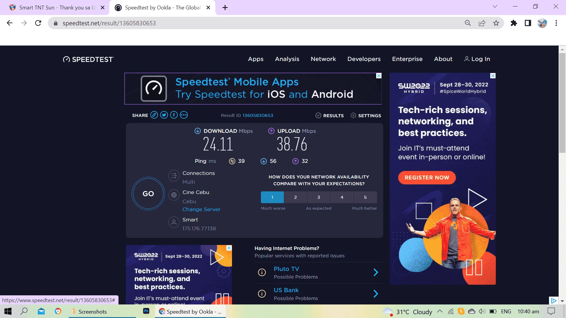Open the Developers menu
This screenshot has height=318, width=566.
(364, 59)
